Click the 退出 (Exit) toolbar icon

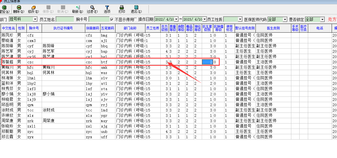pyautogui.click(x=136, y=7)
